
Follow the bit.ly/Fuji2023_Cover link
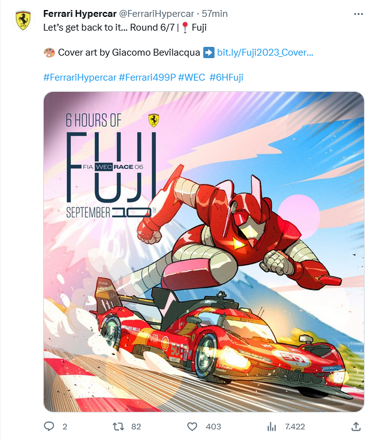click(x=265, y=52)
